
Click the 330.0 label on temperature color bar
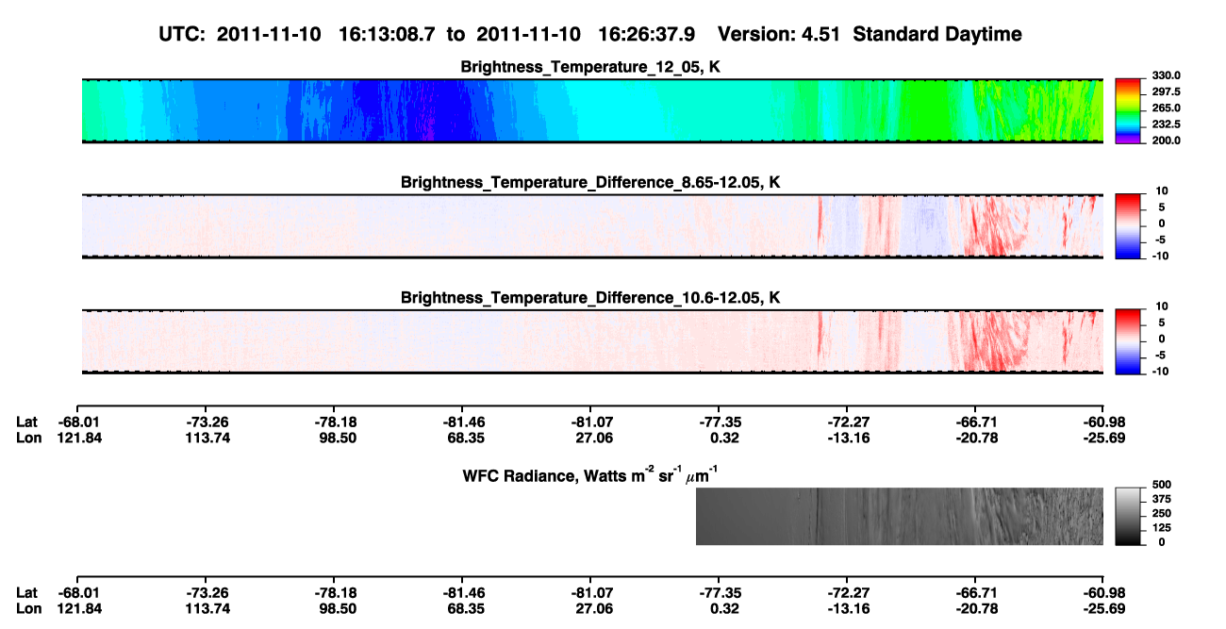(x=1165, y=75)
